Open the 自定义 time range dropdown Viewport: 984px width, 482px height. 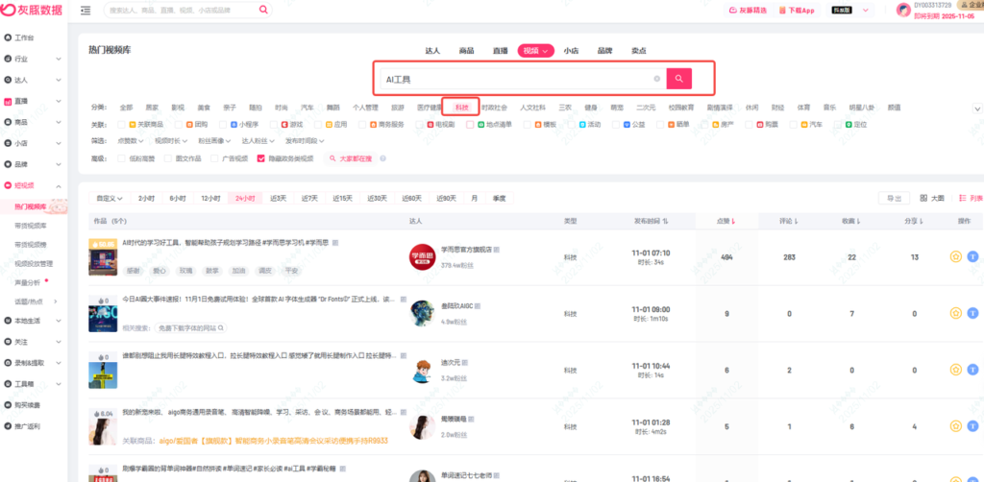click(x=111, y=198)
